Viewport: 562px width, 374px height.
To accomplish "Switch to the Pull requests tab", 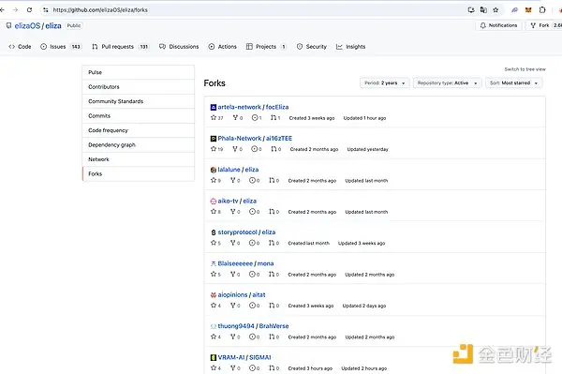I will click(x=120, y=47).
